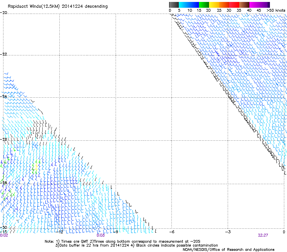Pick the cyan-to-blue 5-15 knots legend segment
Screen dimensions: 287x252
pyautogui.click(x=189, y=5)
